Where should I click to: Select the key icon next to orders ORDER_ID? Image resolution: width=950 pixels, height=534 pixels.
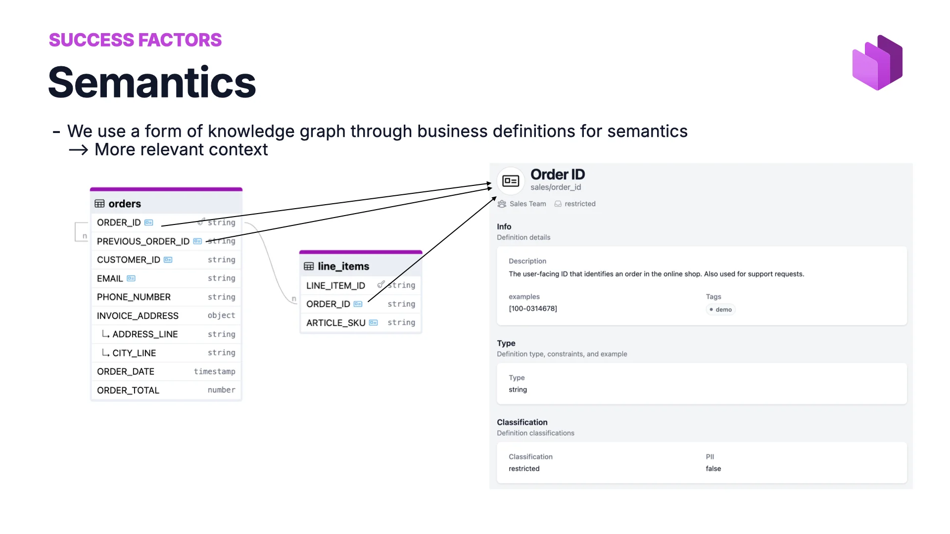[x=200, y=222]
